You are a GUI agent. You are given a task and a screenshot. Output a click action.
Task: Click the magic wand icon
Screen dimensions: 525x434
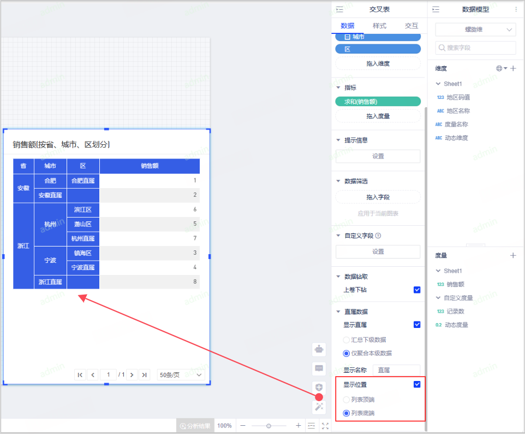(319, 407)
